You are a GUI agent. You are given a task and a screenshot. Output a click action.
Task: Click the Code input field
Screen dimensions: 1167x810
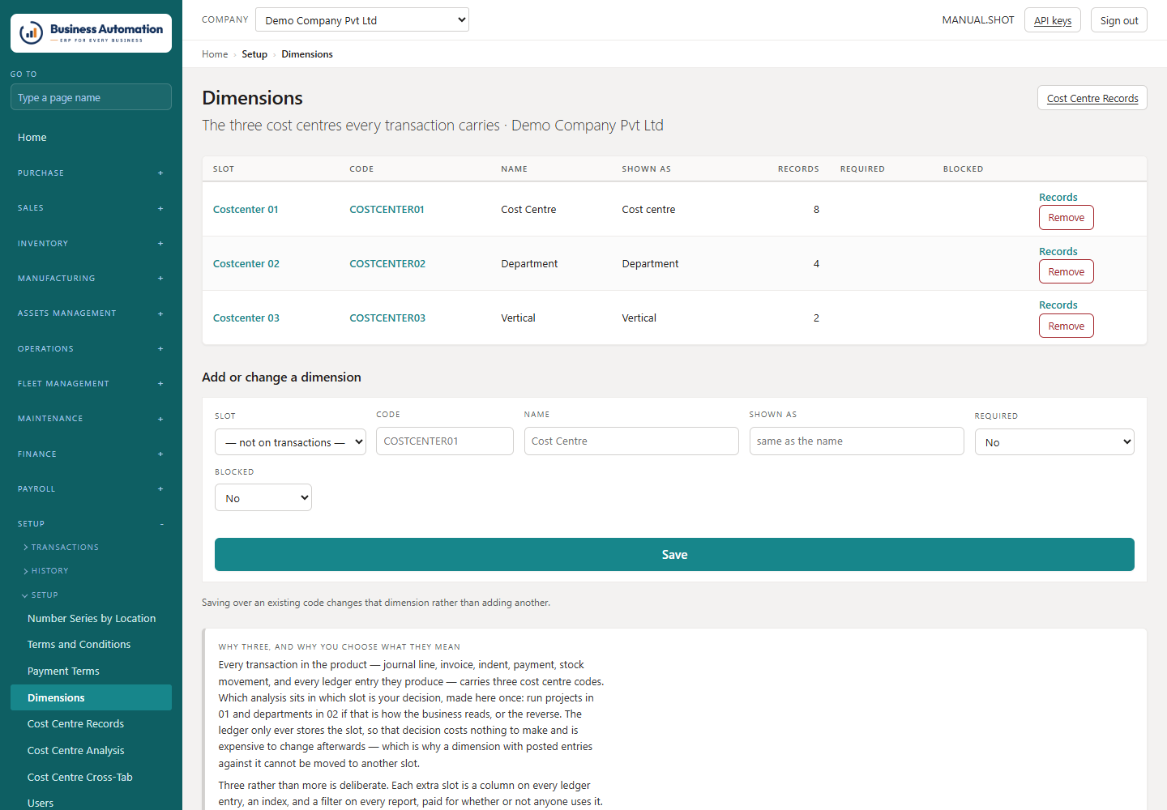click(445, 441)
